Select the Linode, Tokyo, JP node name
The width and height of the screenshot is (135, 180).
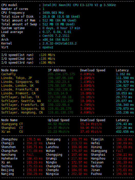pos(16,78)
